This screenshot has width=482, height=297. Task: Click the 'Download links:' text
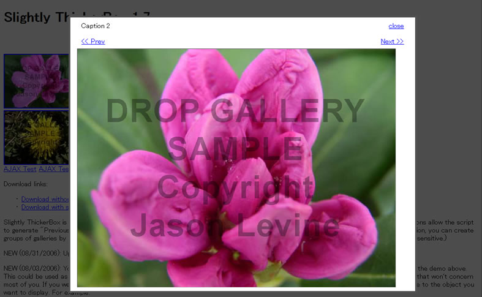tap(26, 184)
